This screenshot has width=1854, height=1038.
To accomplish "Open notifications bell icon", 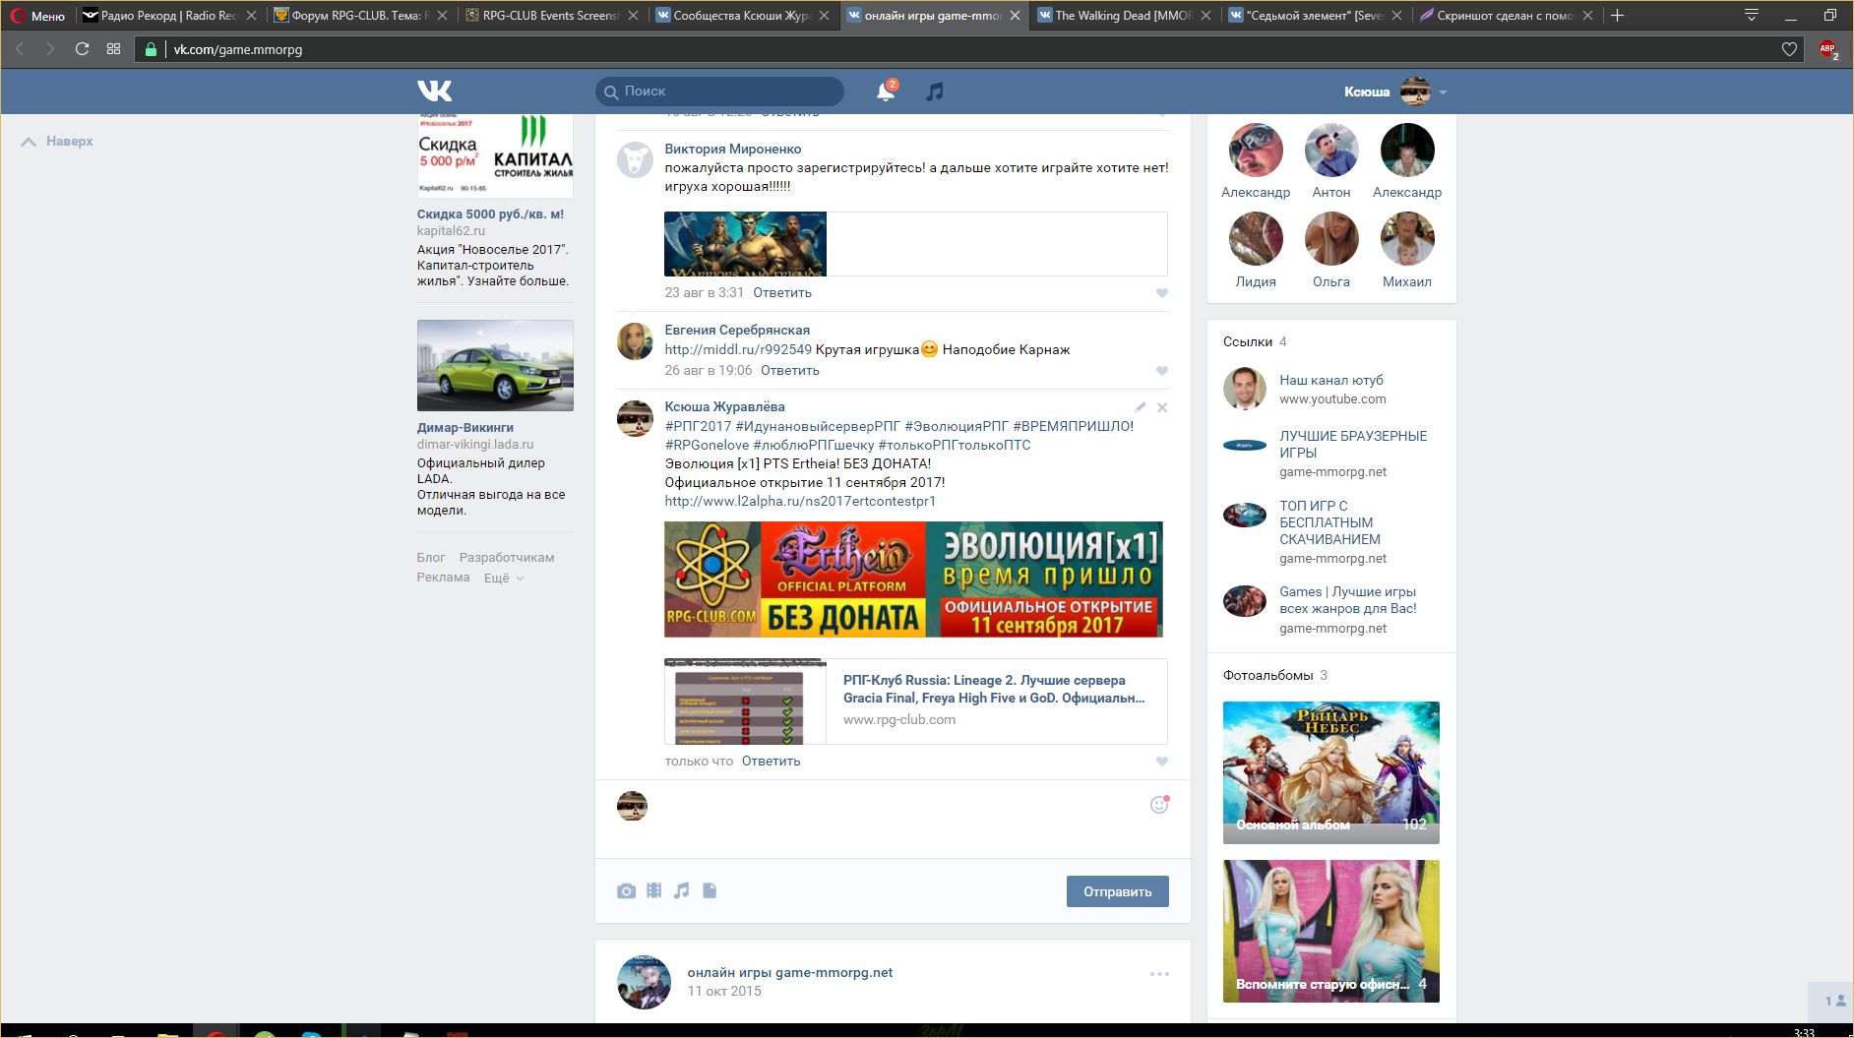I will tap(886, 92).
